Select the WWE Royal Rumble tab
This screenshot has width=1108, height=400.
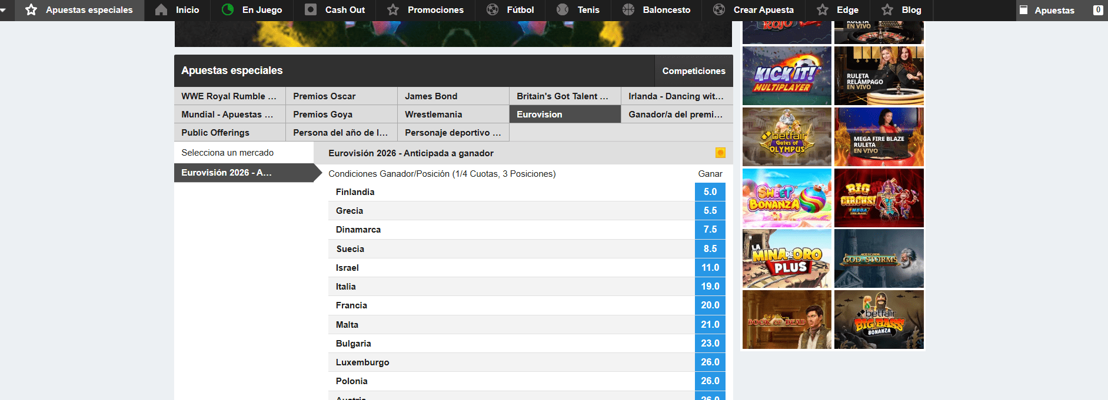pyautogui.click(x=229, y=96)
